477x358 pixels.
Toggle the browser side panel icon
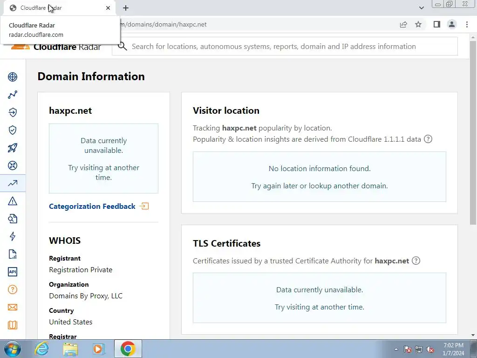click(437, 24)
